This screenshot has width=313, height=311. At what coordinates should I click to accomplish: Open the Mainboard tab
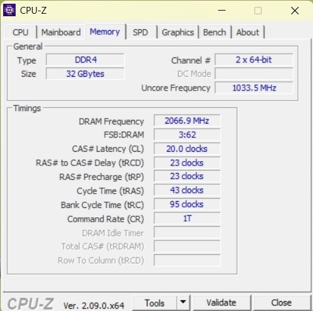point(61,32)
